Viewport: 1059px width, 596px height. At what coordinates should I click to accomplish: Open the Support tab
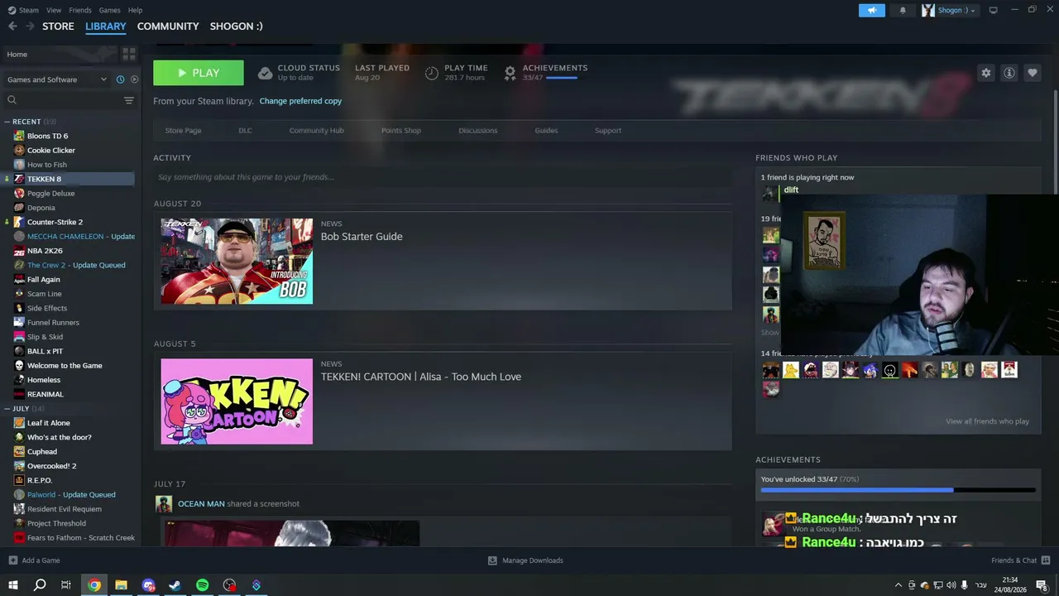click(x=608, y=131)
